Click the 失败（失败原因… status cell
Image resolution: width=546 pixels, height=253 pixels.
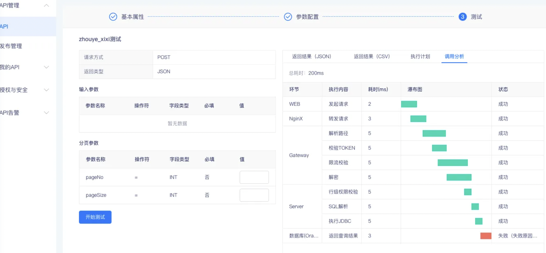tap(517, 236)
